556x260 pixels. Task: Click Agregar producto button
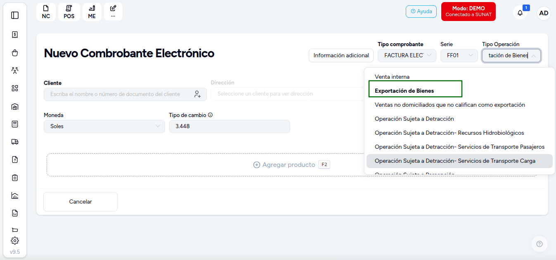coord(291,165)
